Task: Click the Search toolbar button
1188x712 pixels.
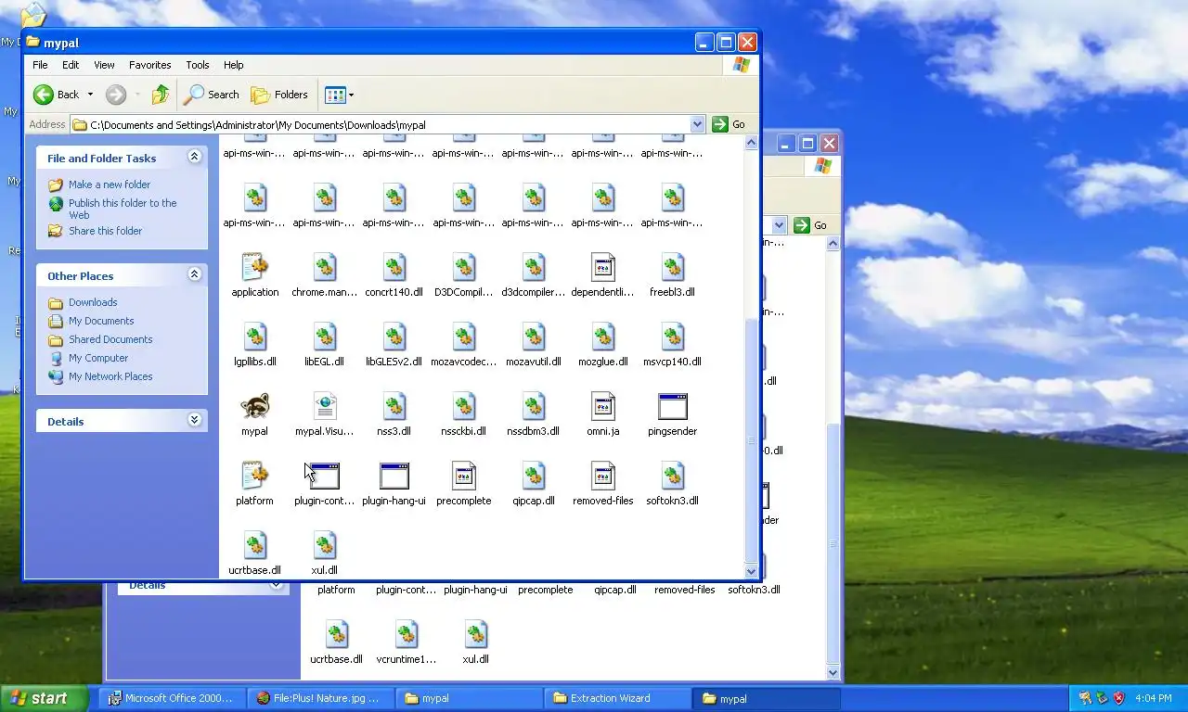Action: coord(212,95)
